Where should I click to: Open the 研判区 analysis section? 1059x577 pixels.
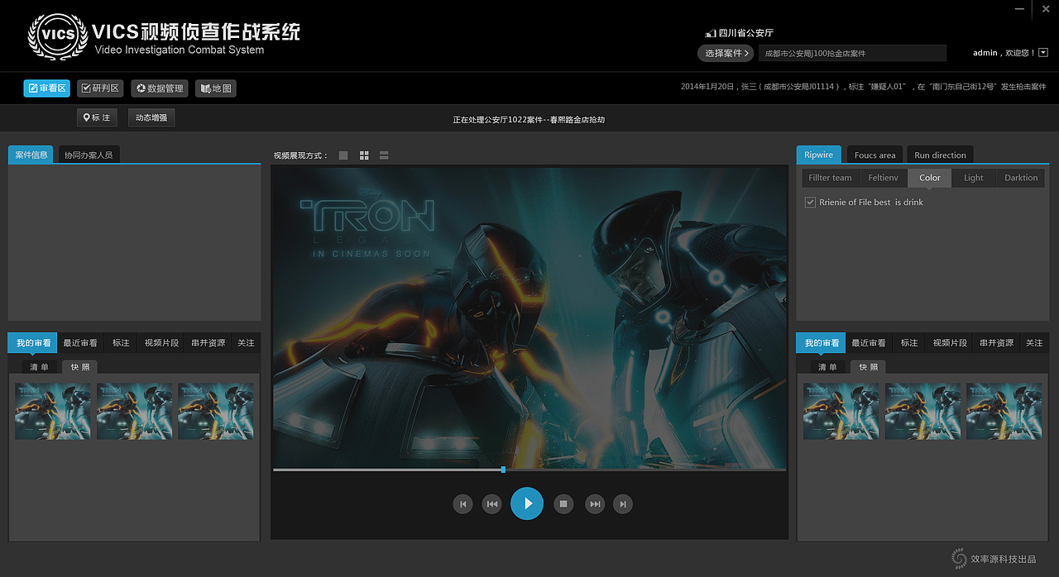(x=100, y=88)
